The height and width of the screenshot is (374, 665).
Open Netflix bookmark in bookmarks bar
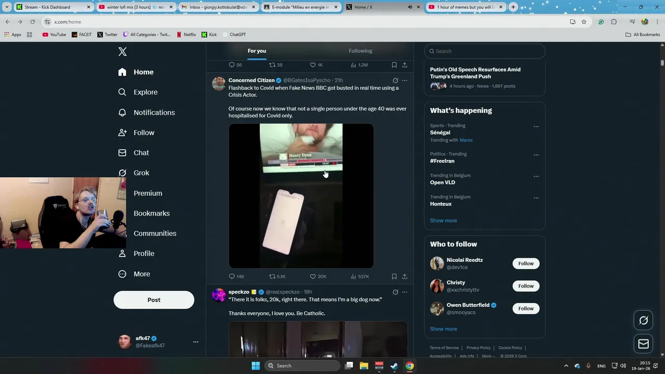click(x=186, y=35)
